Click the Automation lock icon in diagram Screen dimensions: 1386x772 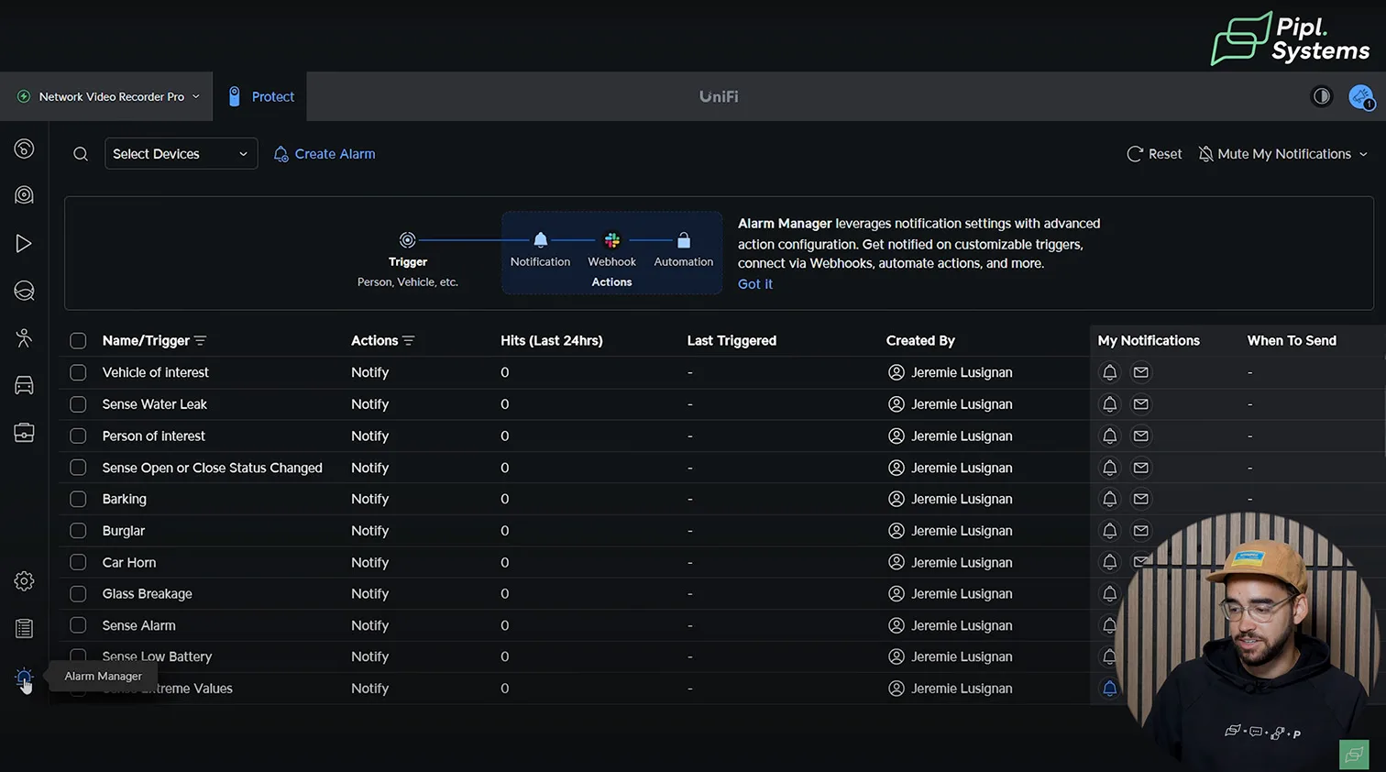[x=684, y=240]
